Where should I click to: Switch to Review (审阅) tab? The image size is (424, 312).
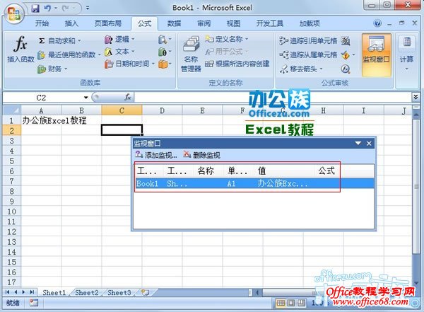click(x=204, y=23)
